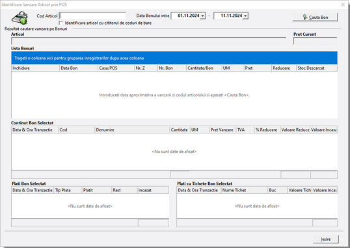Click the % Reducere column header
The image size is (350, 248).
pos(267,130)
